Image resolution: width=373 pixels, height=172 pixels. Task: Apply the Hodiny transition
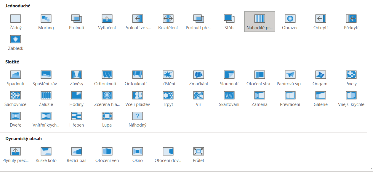(76, 98)
